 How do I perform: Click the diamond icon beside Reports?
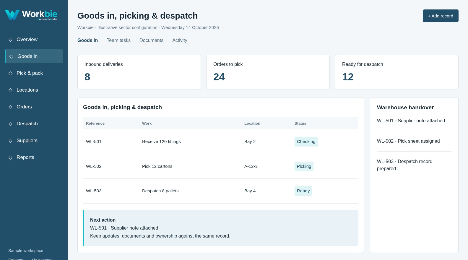point(11,157)
